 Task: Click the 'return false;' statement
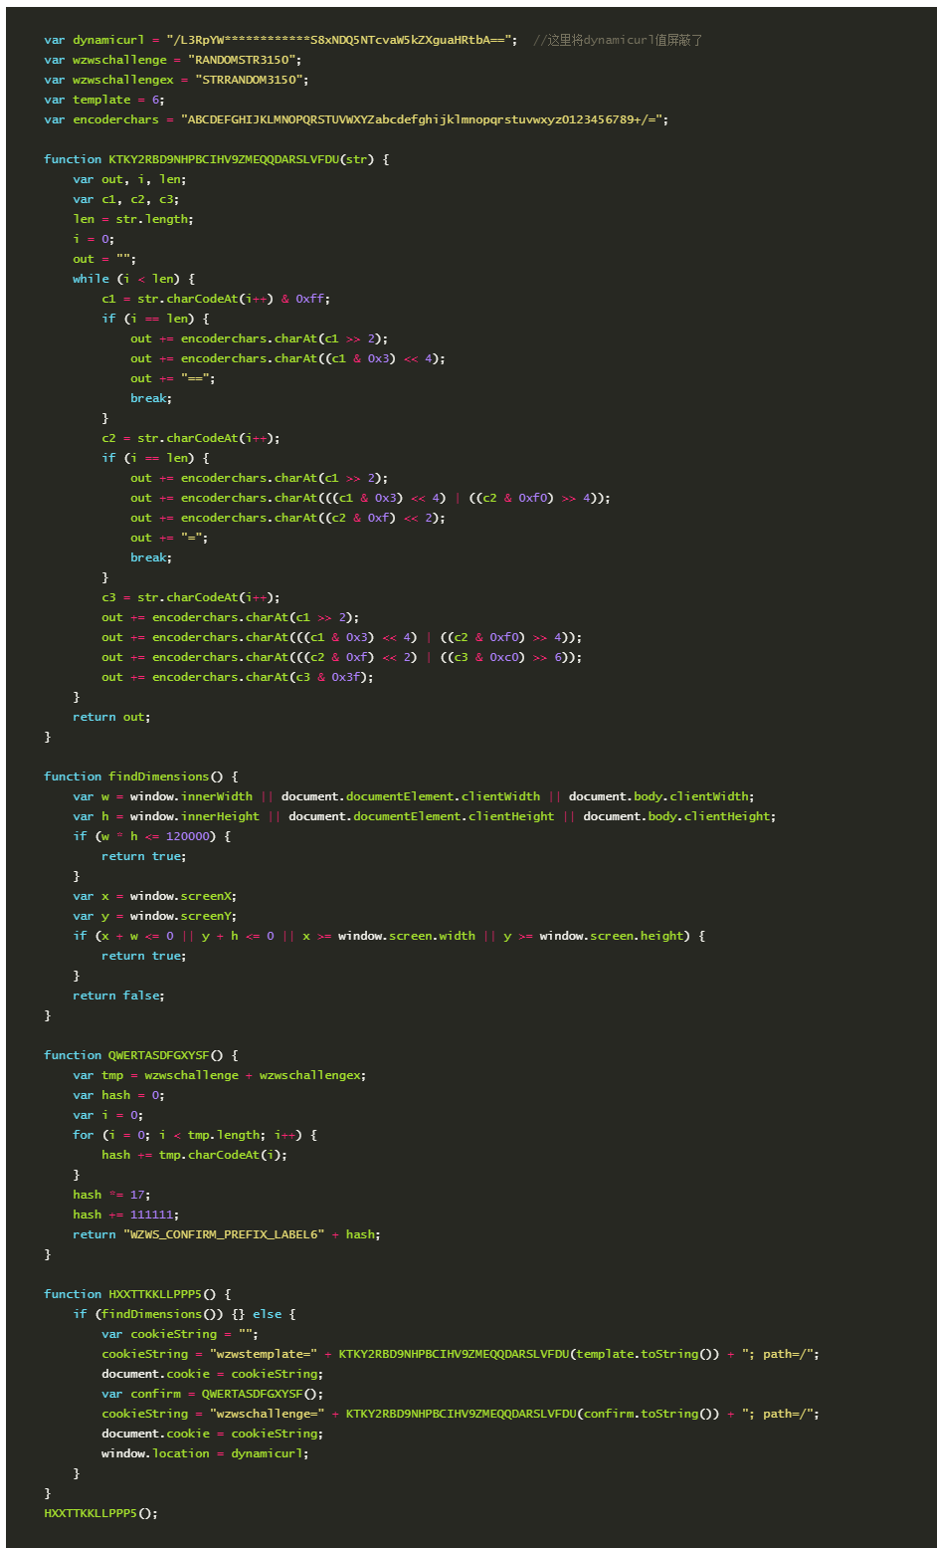pyautogui.click(x=118, y=995)
